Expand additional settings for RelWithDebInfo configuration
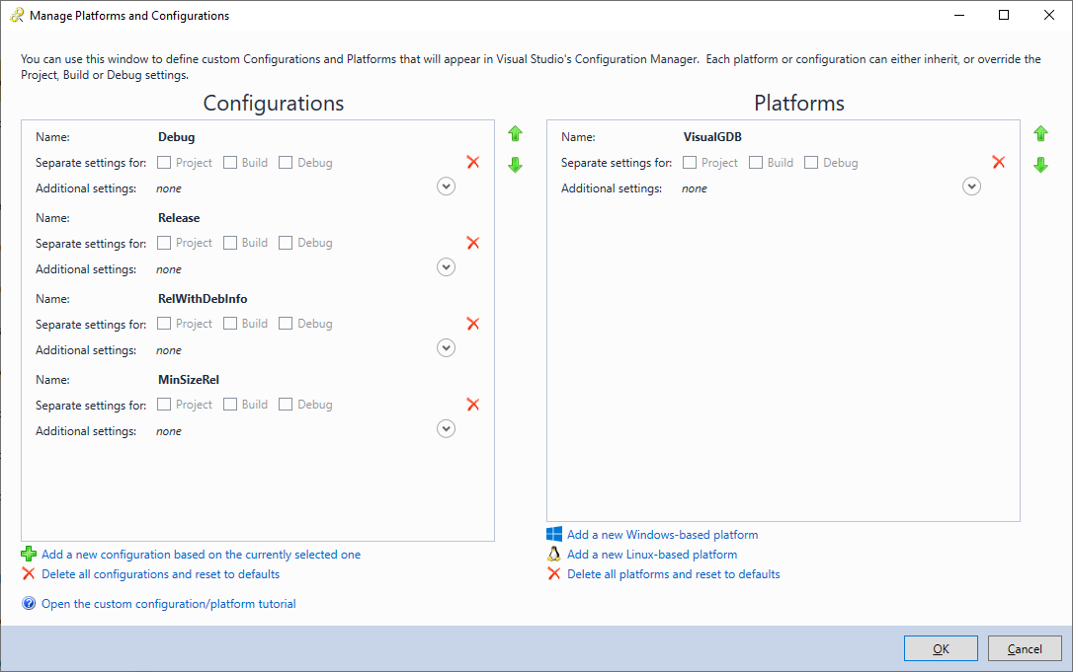This screenshot has width=1073, height=672. point(447,347)
